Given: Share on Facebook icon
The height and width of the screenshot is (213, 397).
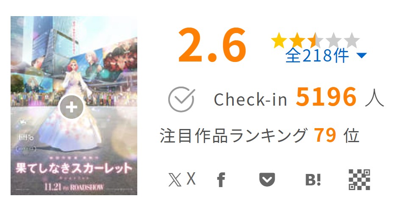Looking at the screenshot, I should point(221,180).
